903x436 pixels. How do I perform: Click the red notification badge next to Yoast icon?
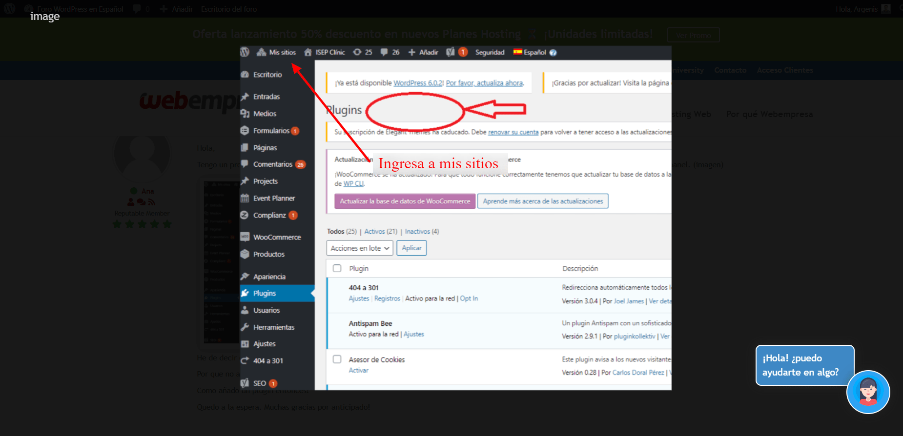pos(463,52)
